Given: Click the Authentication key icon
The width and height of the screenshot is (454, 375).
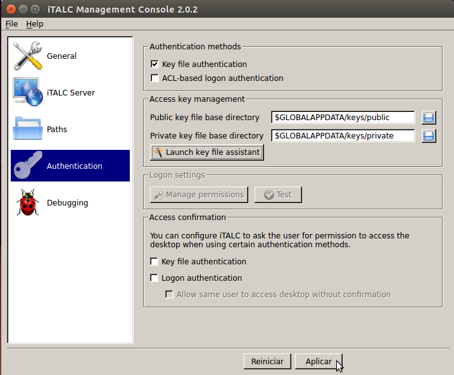Looking at the screenshot, I should (x=28, y=166).
